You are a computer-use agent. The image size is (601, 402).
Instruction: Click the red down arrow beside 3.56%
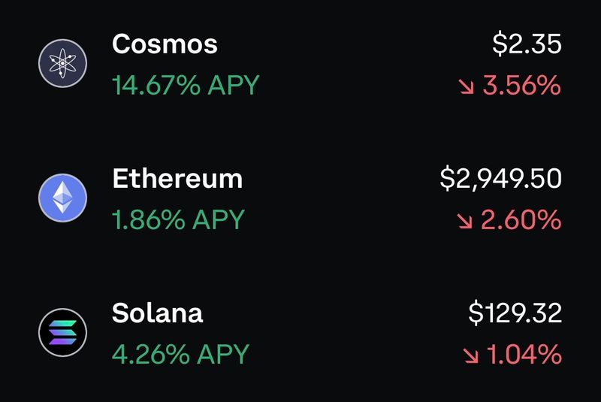click(x=467, y=86)
